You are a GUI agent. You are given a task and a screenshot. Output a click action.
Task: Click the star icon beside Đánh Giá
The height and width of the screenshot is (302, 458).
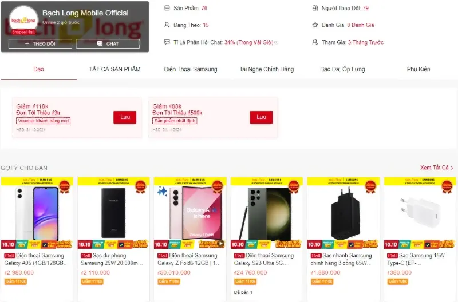pos(315,25)
